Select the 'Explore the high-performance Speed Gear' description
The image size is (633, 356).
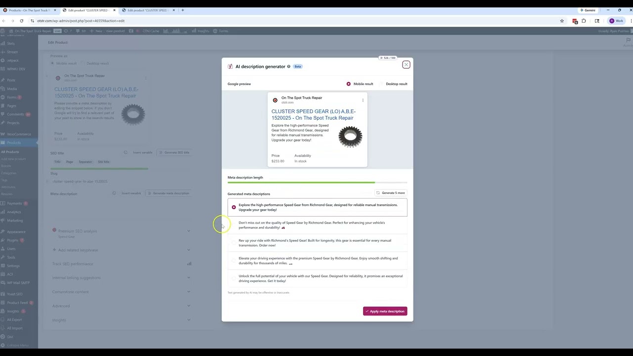tap(317, 207)
